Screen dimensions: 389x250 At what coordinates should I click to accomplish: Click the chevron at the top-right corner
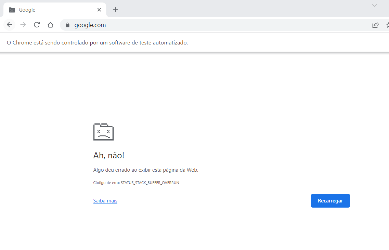pos(375,6)
